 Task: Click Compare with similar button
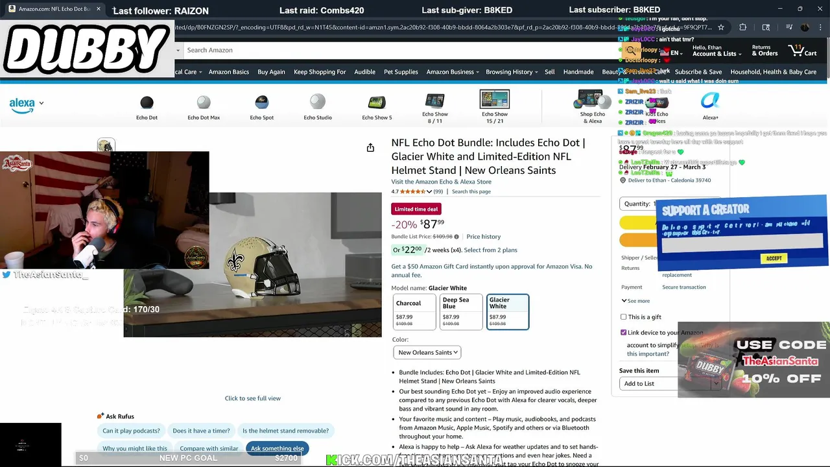point(209,448)
